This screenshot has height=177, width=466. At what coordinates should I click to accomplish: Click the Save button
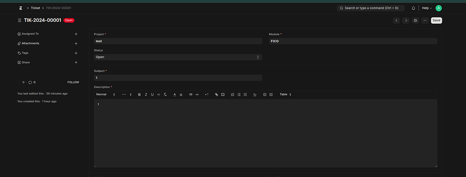point(436,20)
